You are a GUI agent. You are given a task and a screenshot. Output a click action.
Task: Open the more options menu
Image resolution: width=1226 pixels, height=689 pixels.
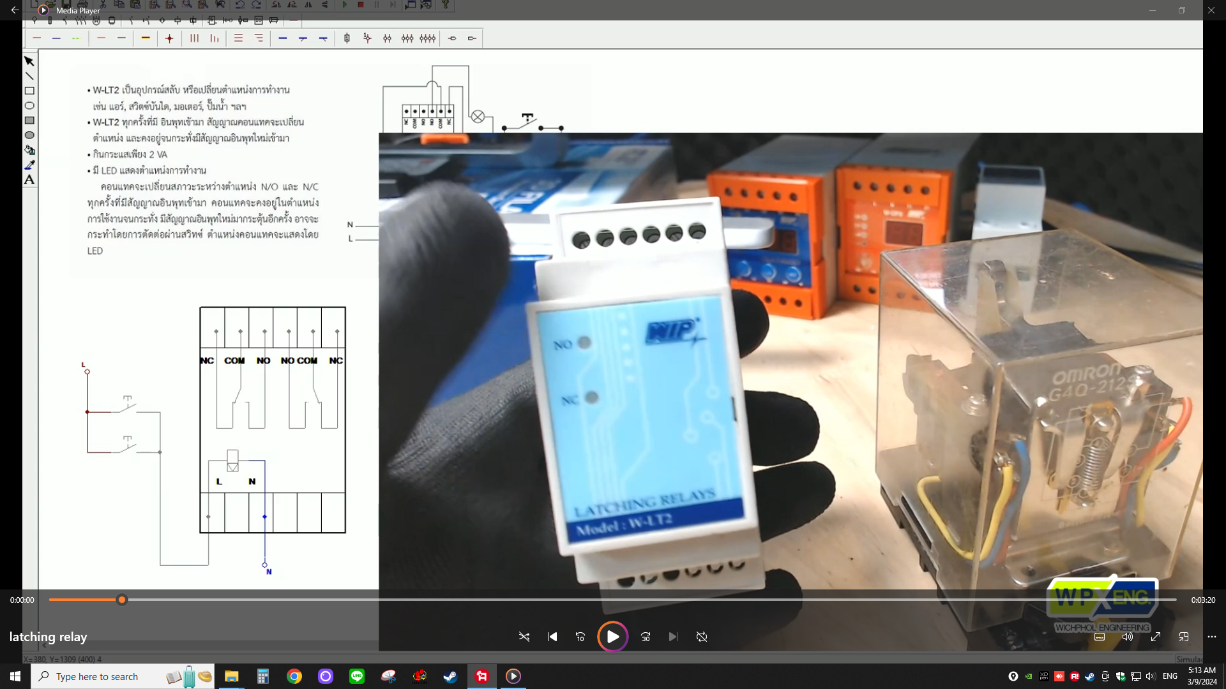click(x=1212, y=637)
